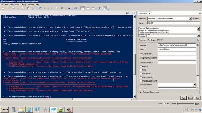Create a new script with the New icon
This screenshot has width=202, height=113.
[x=3, y=8]
